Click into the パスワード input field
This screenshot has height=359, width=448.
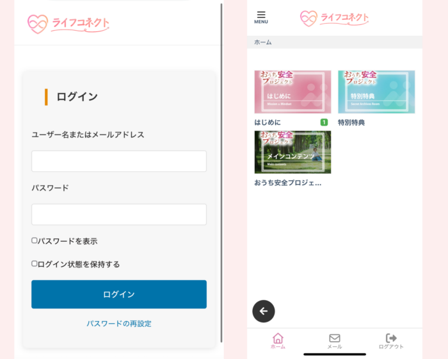pyautogui.click(x=119, y=215)
